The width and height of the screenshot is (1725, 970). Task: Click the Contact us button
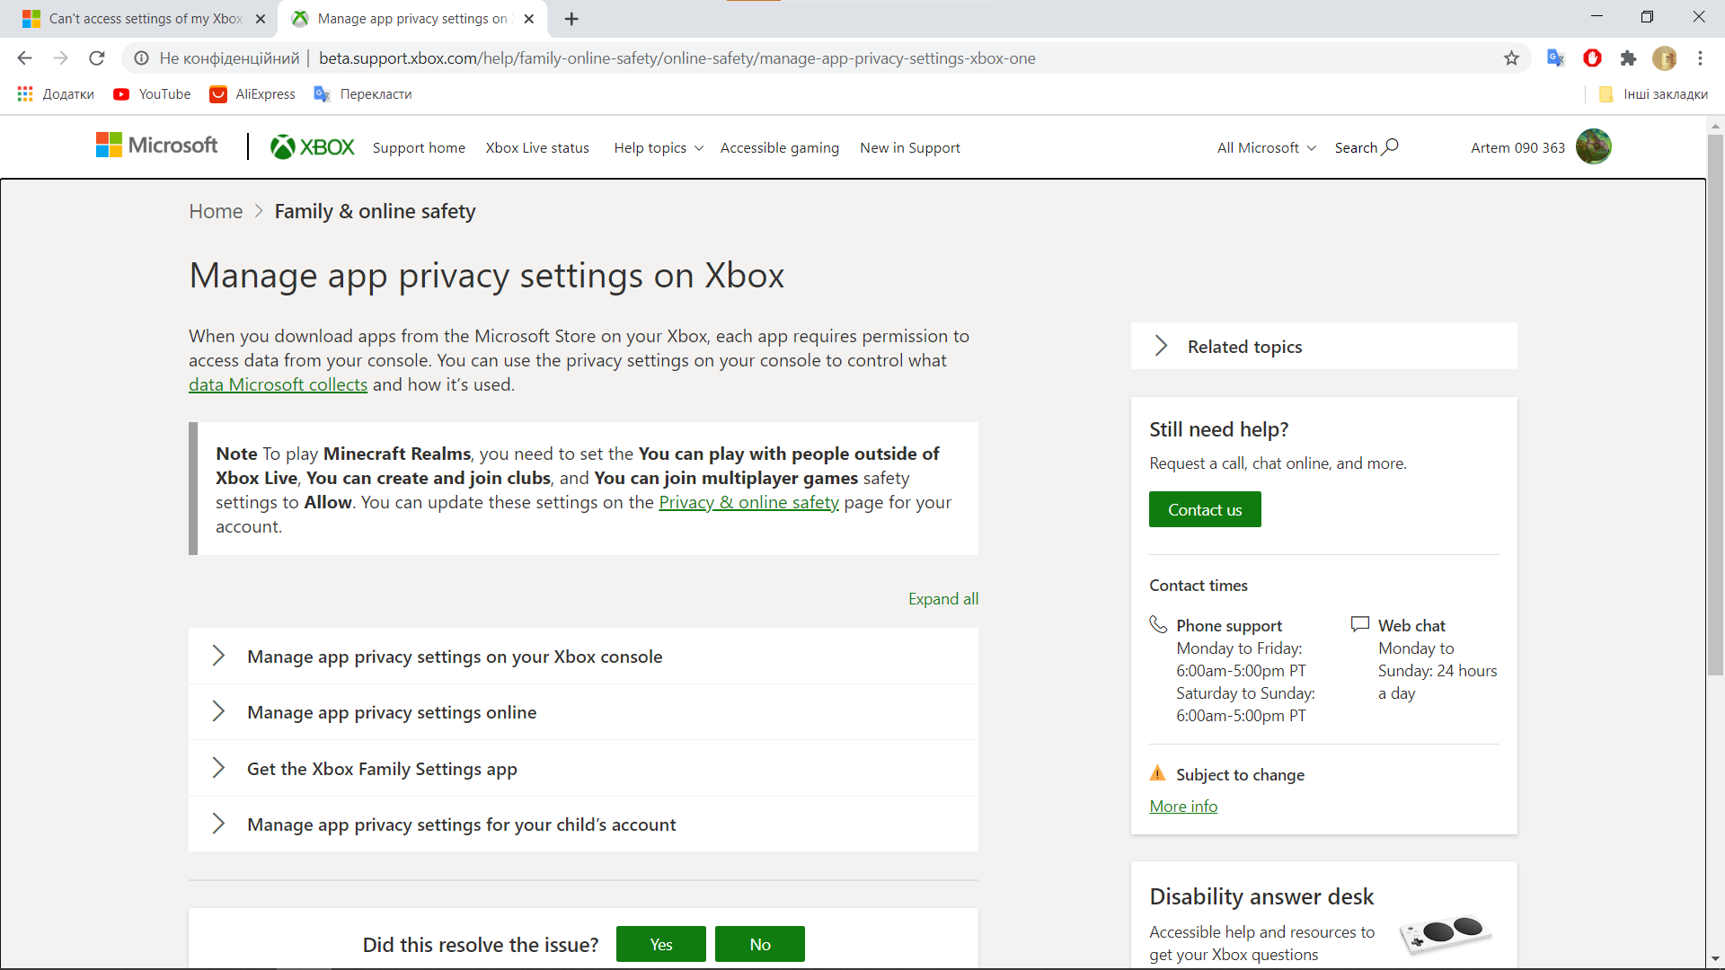coord(1205,509)
